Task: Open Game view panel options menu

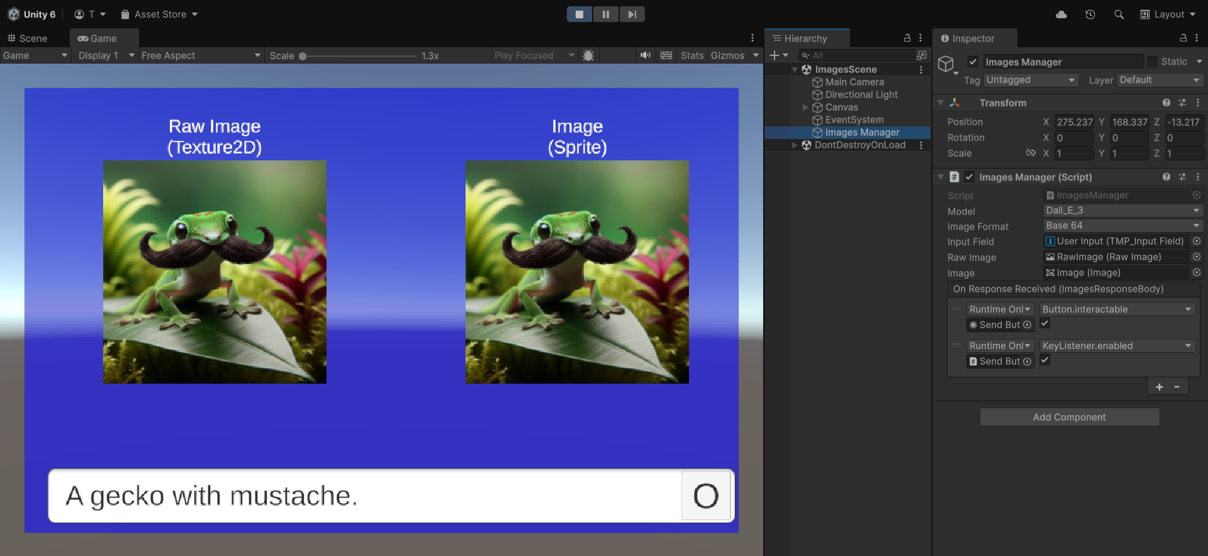Action: pyautogui.click(x=752, y=38)
